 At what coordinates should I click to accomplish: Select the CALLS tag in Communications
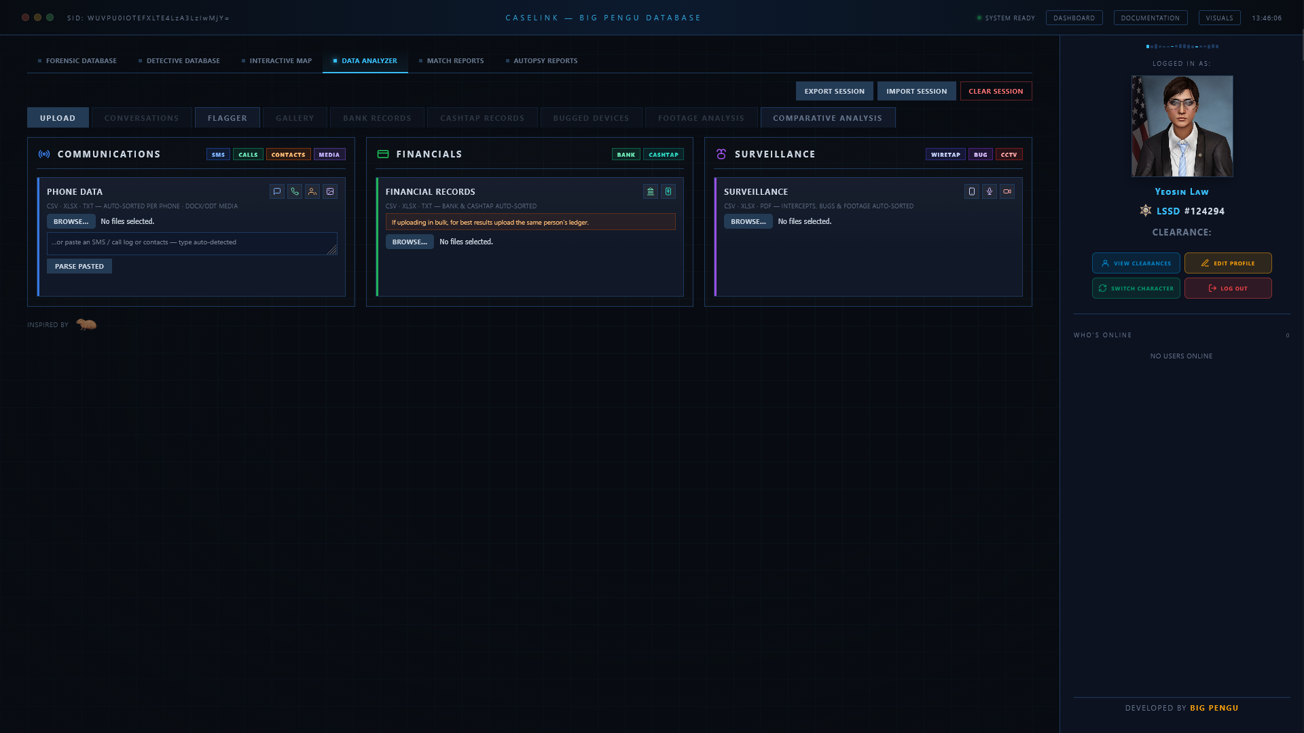[248, 155]
